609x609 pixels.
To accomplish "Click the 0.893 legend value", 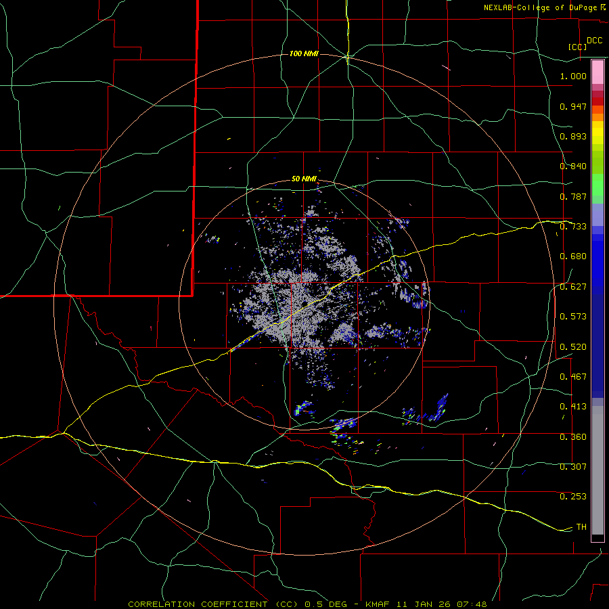I will pyautogui.click(x=573, y=136).
